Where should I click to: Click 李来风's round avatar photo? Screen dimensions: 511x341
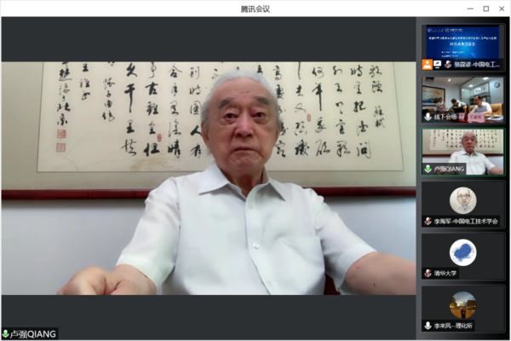[x=462, y=304]
